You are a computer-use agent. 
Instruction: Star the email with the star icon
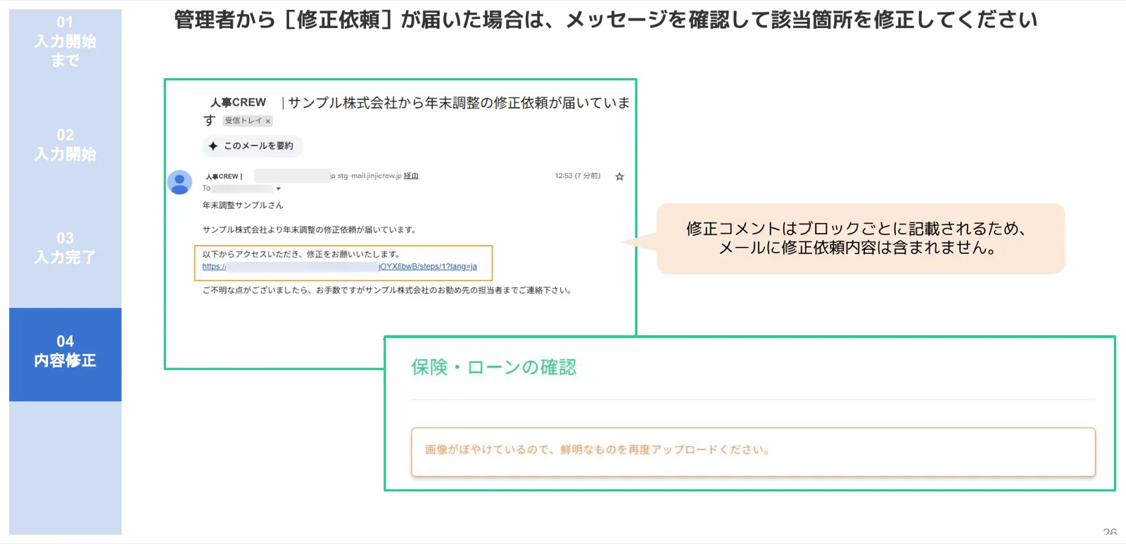619,177
